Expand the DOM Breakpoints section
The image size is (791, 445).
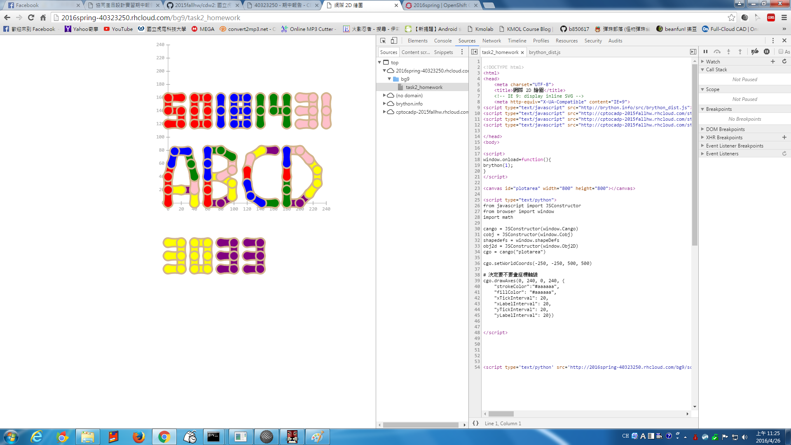point(702,129)
